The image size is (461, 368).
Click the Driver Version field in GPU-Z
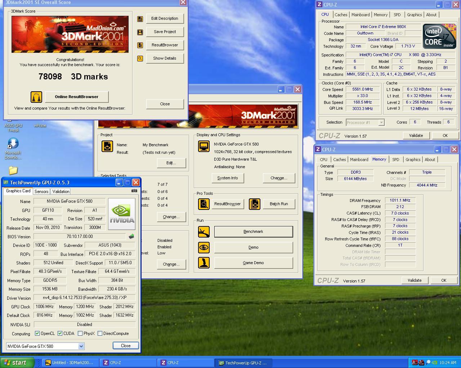84,298
